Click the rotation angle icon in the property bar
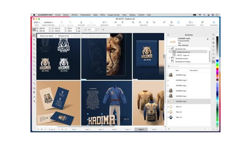 (x=86, y=30)
